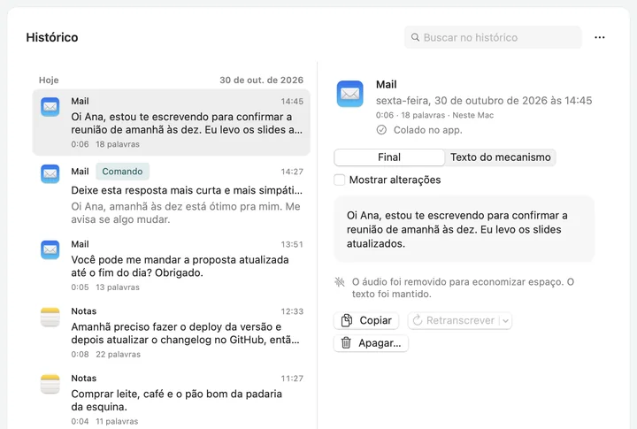Image resolution: width=637 pixels, height=429 pixels.
Task: Switch to the Final tab
Action: click(x=389, y=157)
